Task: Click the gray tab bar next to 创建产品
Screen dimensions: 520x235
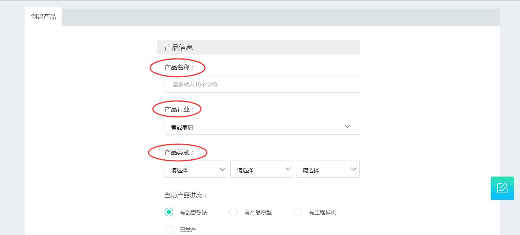Action: click(274, 16)
